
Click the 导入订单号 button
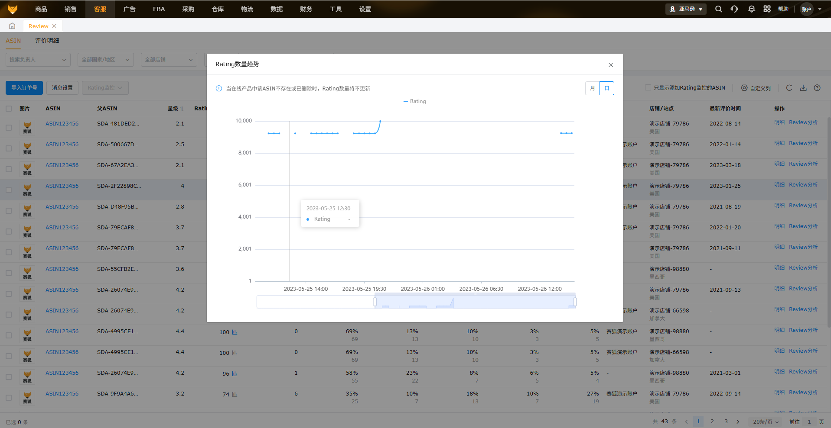[x=24, y=88]
